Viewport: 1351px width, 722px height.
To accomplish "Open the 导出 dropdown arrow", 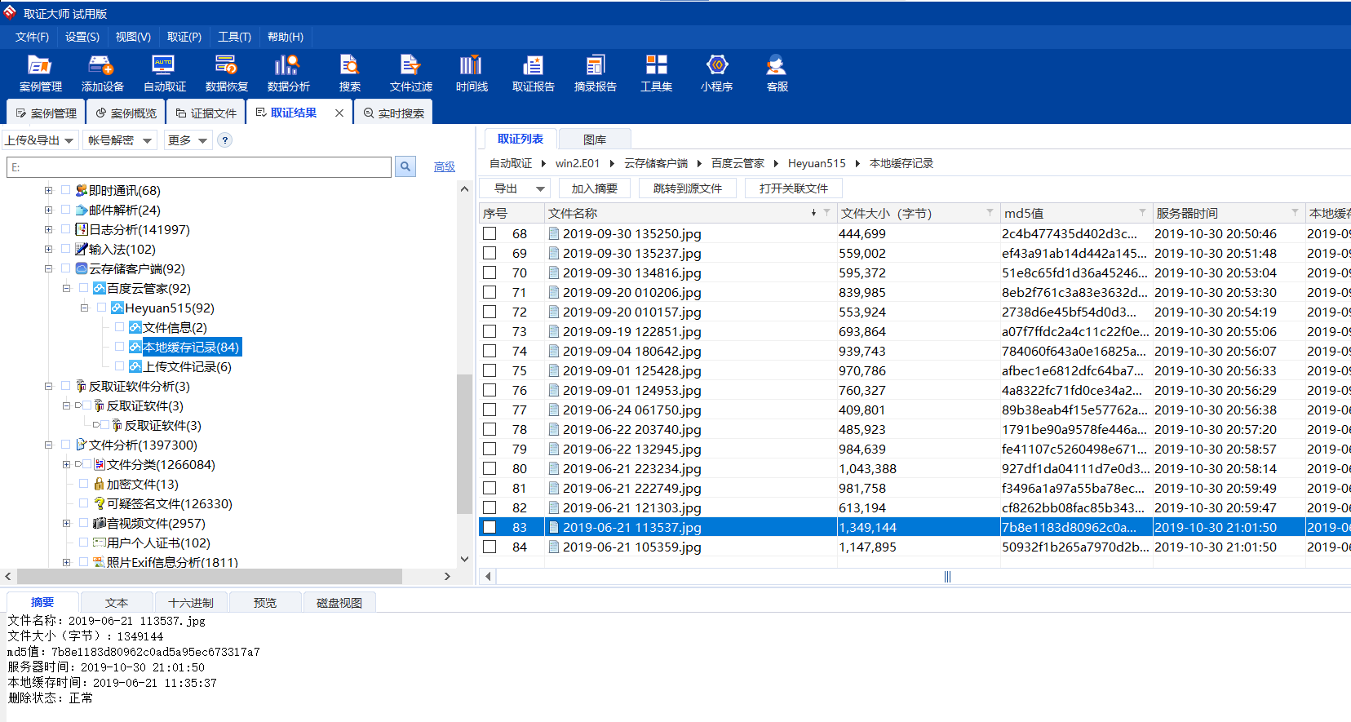I will coord(540,188).
